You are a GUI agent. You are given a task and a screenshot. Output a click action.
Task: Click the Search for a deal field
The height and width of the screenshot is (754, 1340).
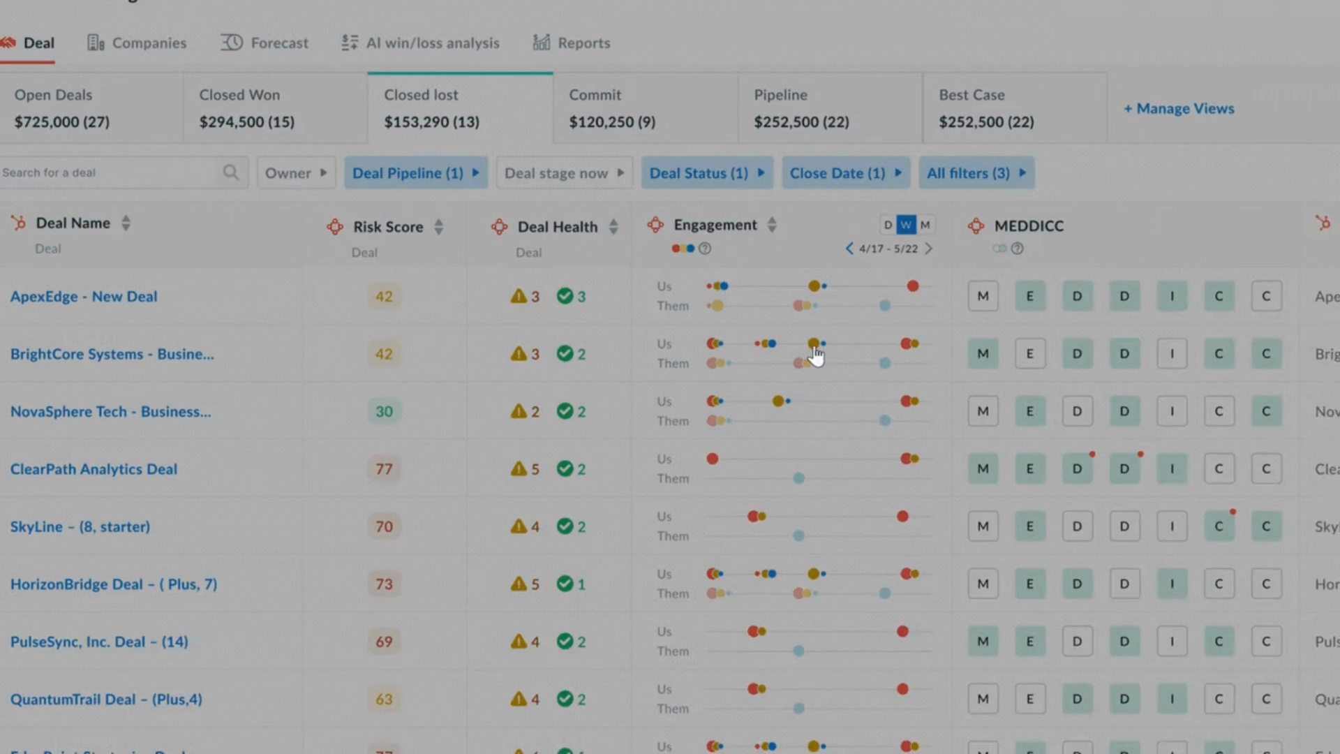105,172
